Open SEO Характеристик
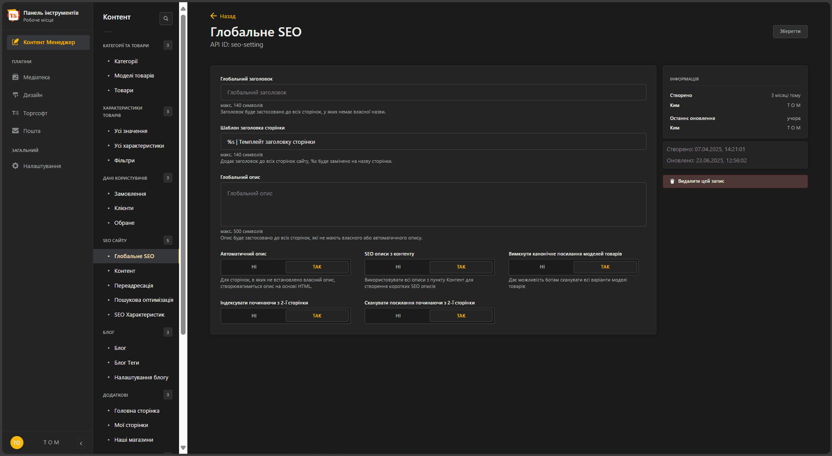 (139, 314)
